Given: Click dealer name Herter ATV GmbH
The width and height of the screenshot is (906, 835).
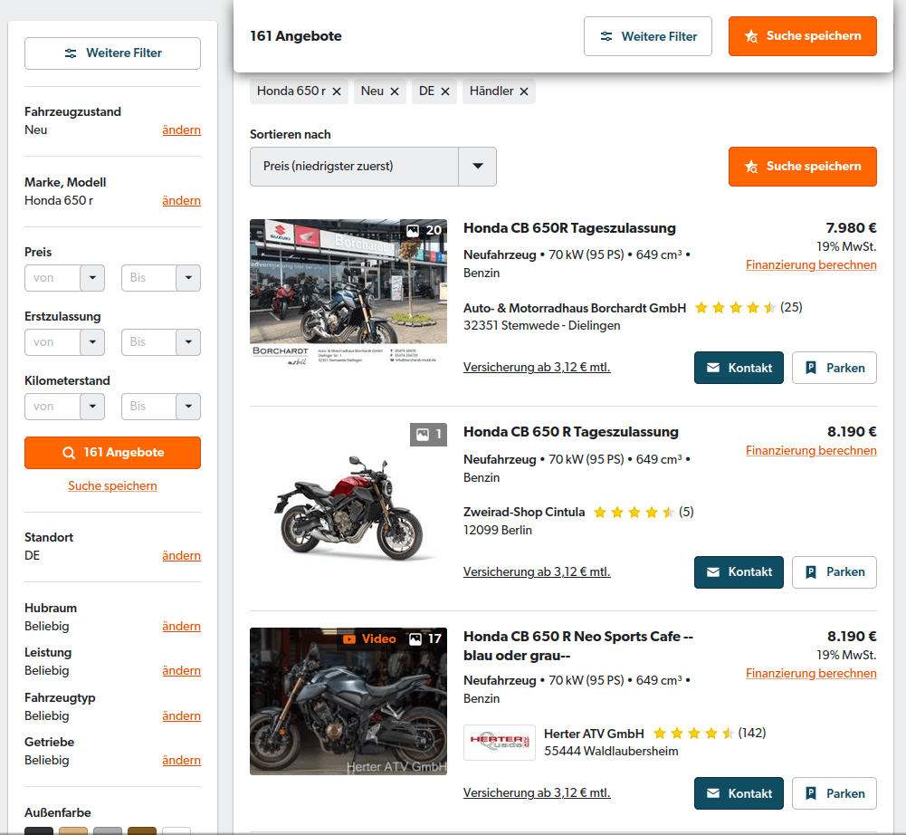Looking at the screenshot, I should 594,734.
